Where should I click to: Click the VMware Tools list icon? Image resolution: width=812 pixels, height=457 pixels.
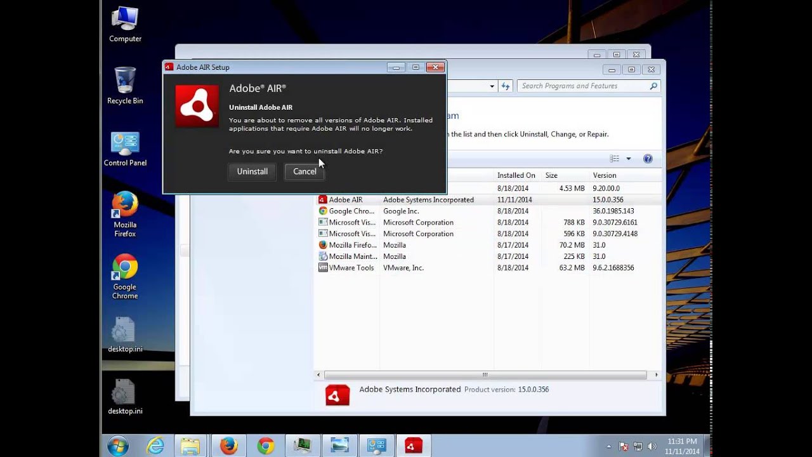(323, 268)
